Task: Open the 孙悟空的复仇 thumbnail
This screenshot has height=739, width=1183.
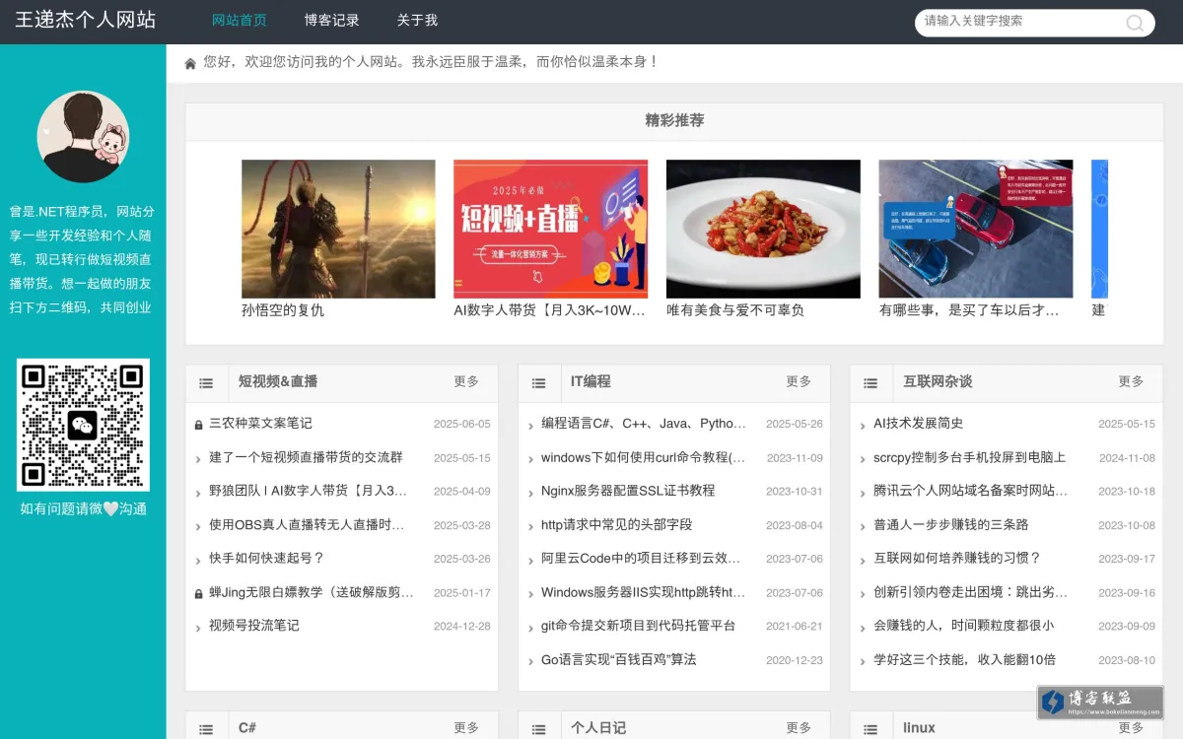Action: pyautogui.click(x=338, y=229)
